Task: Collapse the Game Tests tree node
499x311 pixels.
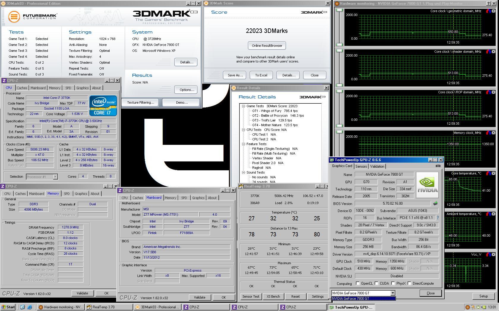Action: click(243, 106)
